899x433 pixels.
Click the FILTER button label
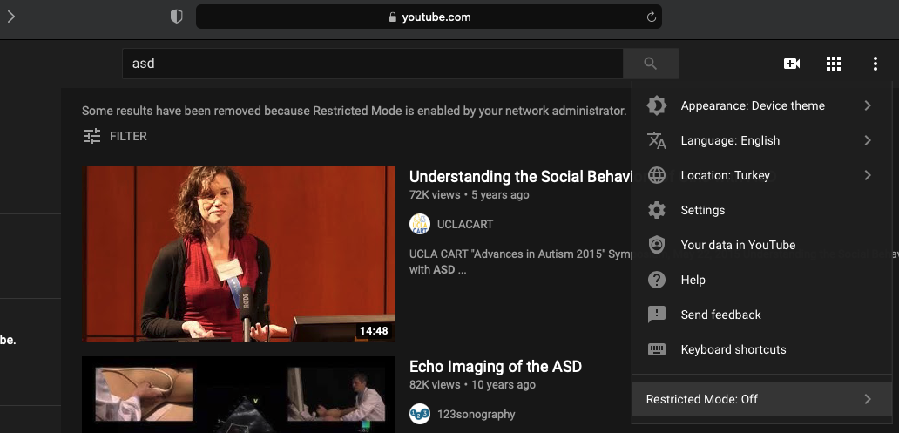pyautogui.click(x=128, y=137)
